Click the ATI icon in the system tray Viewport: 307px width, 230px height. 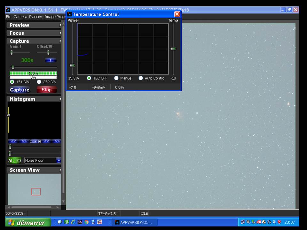[259, 222]
